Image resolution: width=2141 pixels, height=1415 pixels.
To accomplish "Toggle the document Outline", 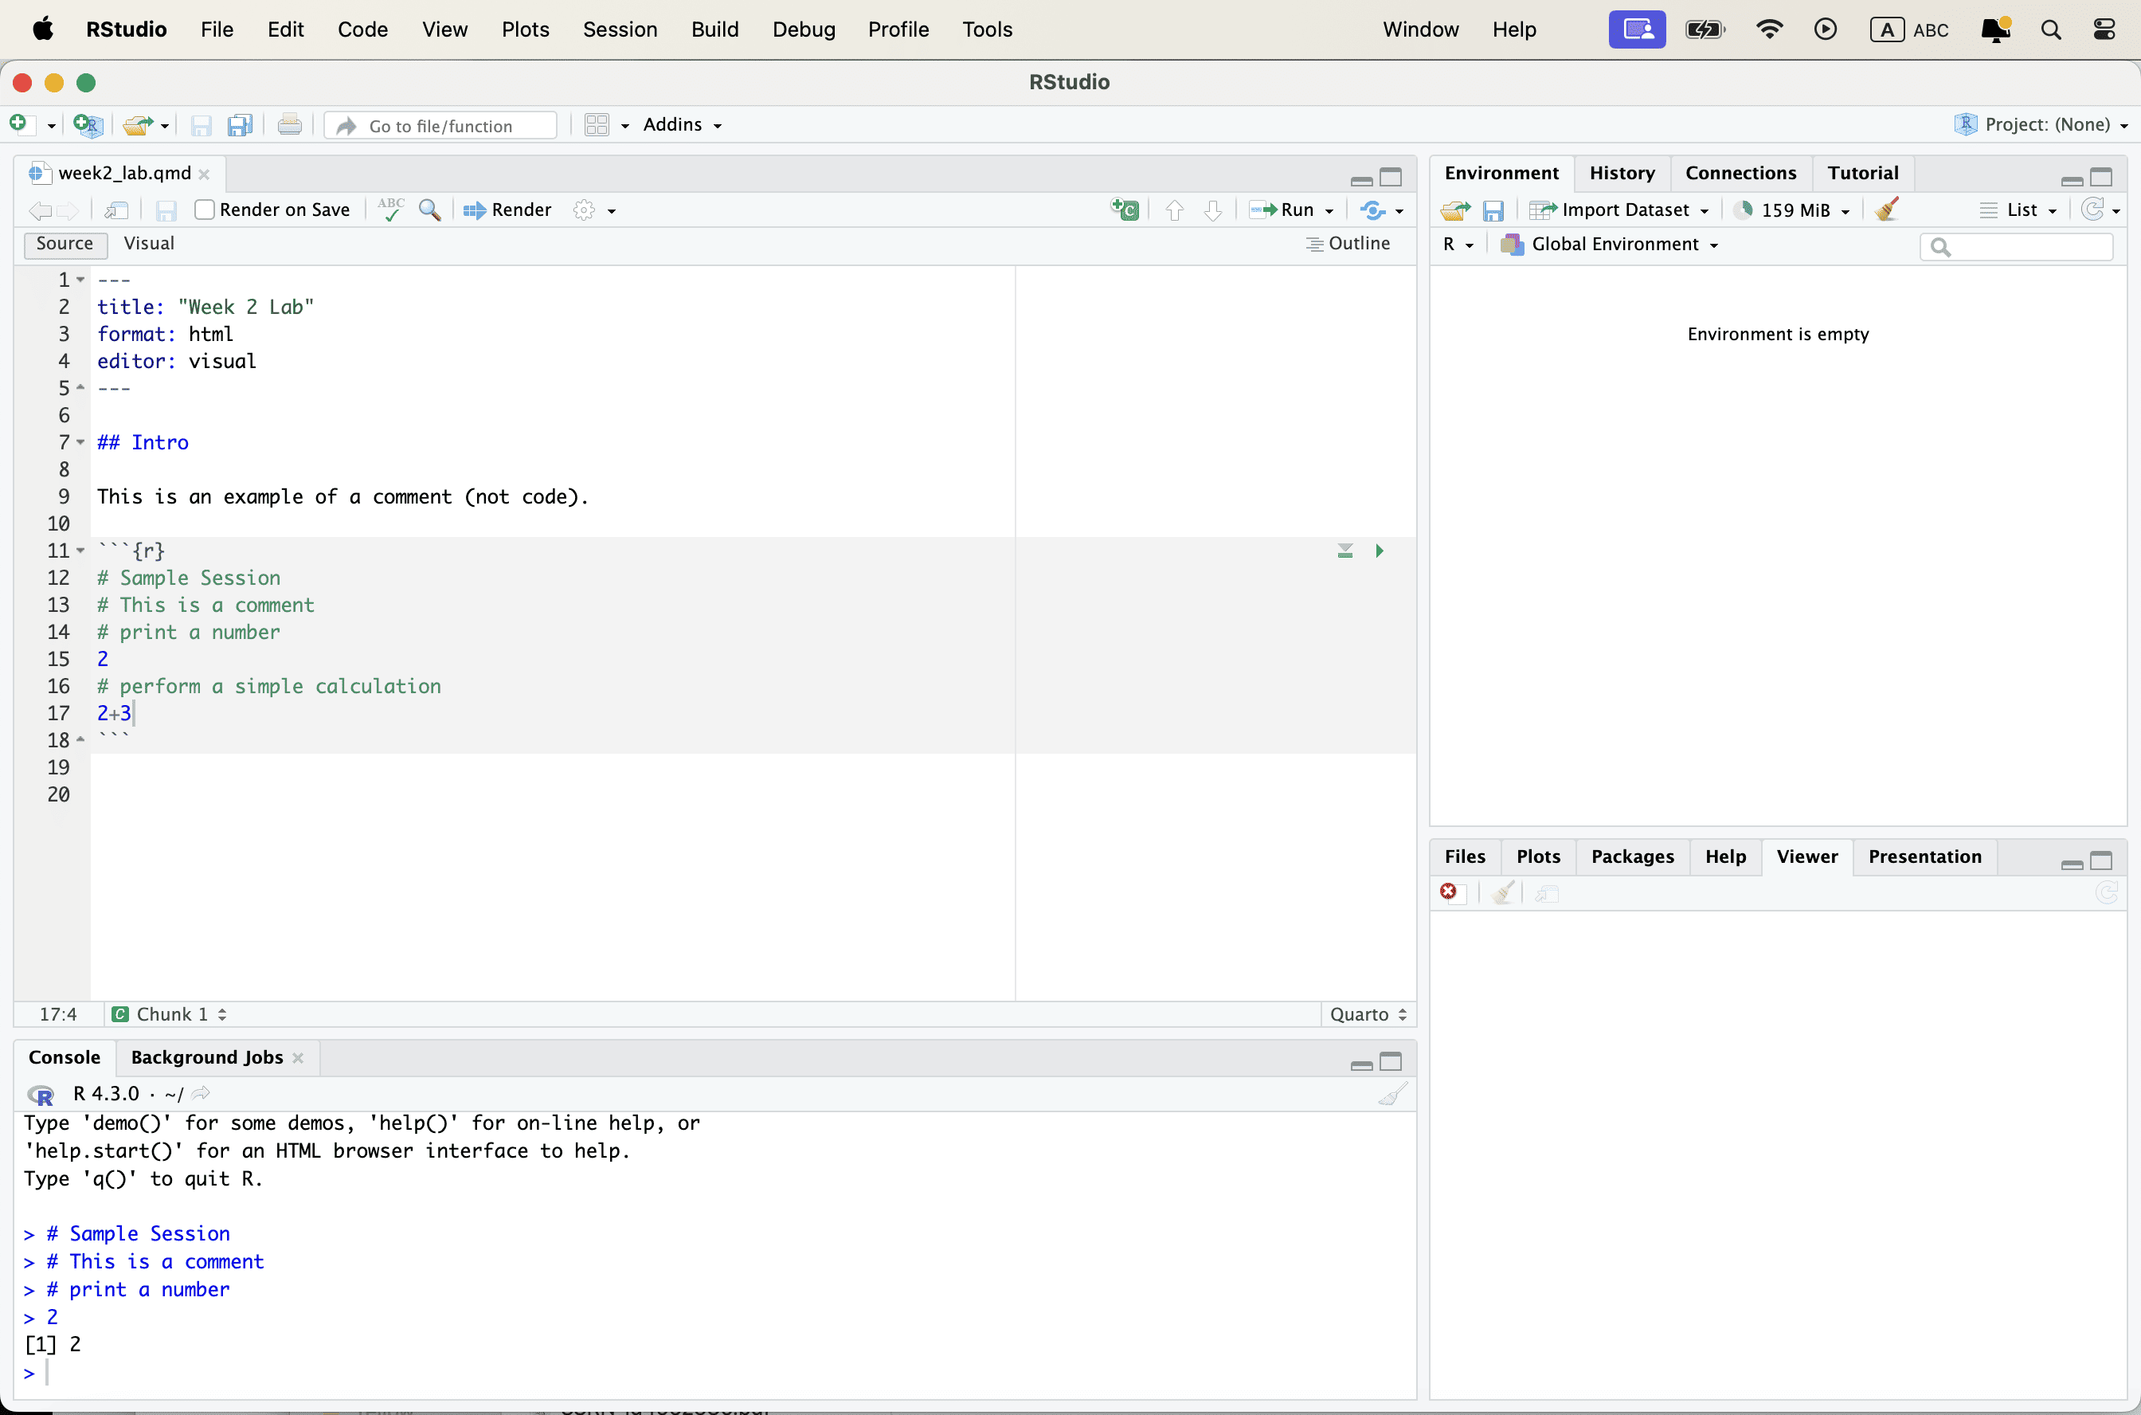I will 1348,244.
